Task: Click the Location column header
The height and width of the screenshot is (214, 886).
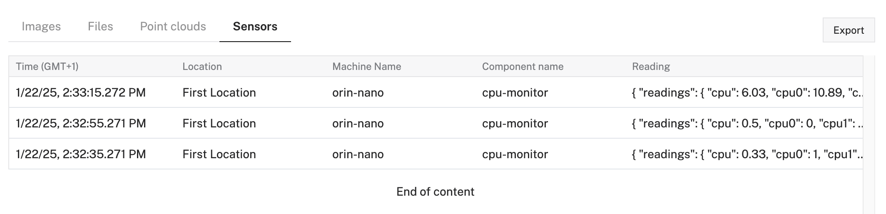Action: 202,67
